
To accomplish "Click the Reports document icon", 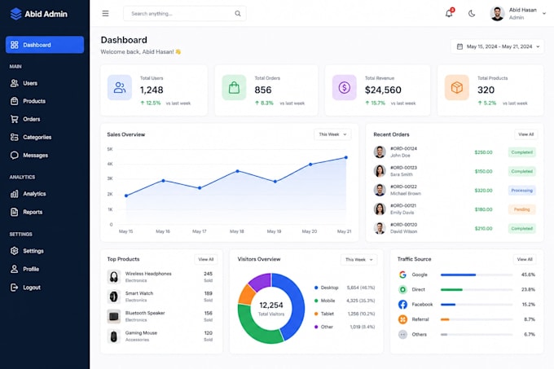I will click(x=14, y=212).
